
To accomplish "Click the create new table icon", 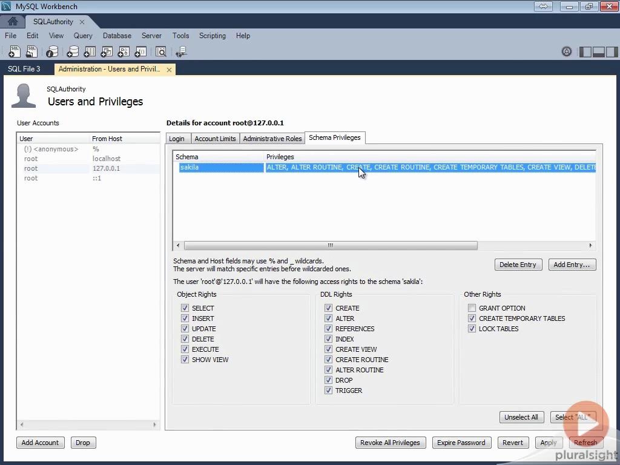I will [x=90, y=52].
